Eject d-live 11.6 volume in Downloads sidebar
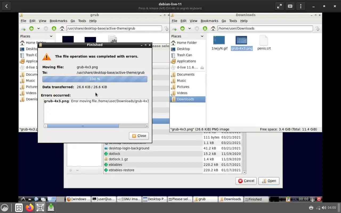 pyautogui.click(x=202, y=67)
